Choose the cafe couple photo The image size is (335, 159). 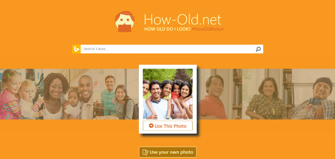pos(116,94)
